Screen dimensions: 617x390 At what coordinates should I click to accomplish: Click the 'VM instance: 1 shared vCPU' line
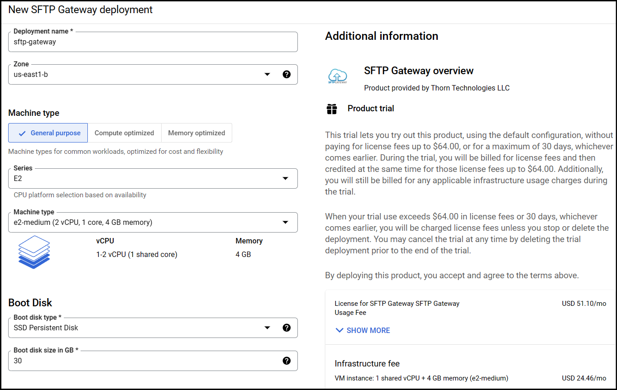click(421, 378)
